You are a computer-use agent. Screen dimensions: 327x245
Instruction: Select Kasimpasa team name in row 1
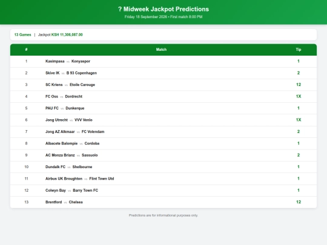coord(55,61)
